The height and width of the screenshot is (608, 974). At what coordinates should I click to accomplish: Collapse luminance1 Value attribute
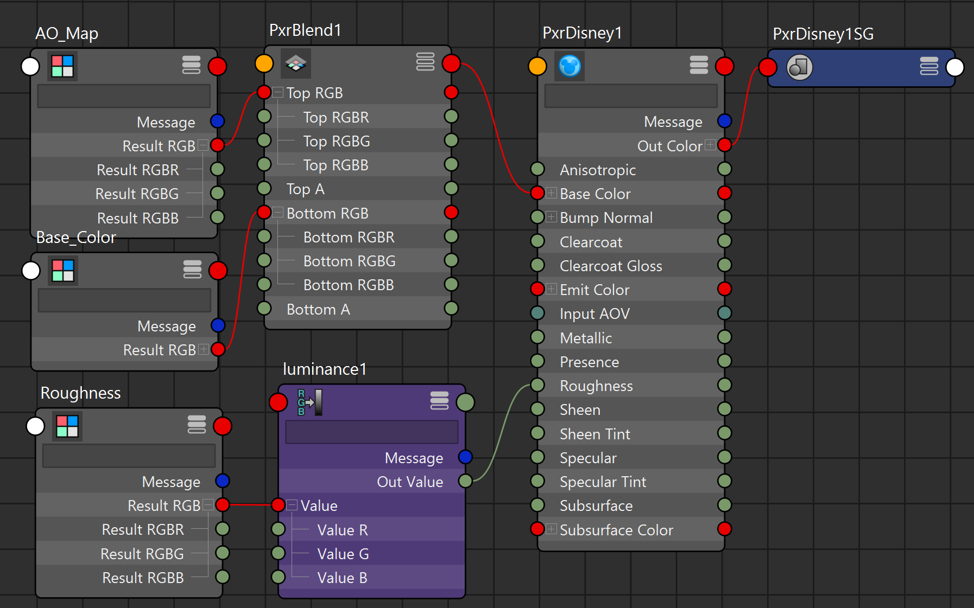292,505
